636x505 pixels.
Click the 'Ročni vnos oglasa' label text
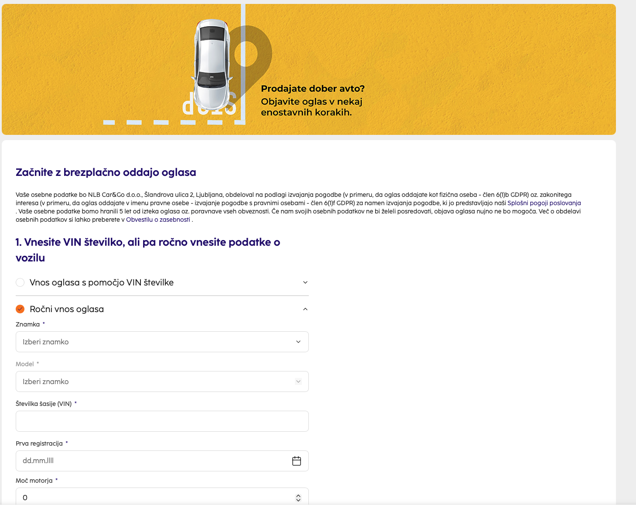pos(67,309)
